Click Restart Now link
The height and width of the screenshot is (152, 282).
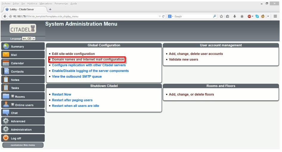(x=61, y=94)
